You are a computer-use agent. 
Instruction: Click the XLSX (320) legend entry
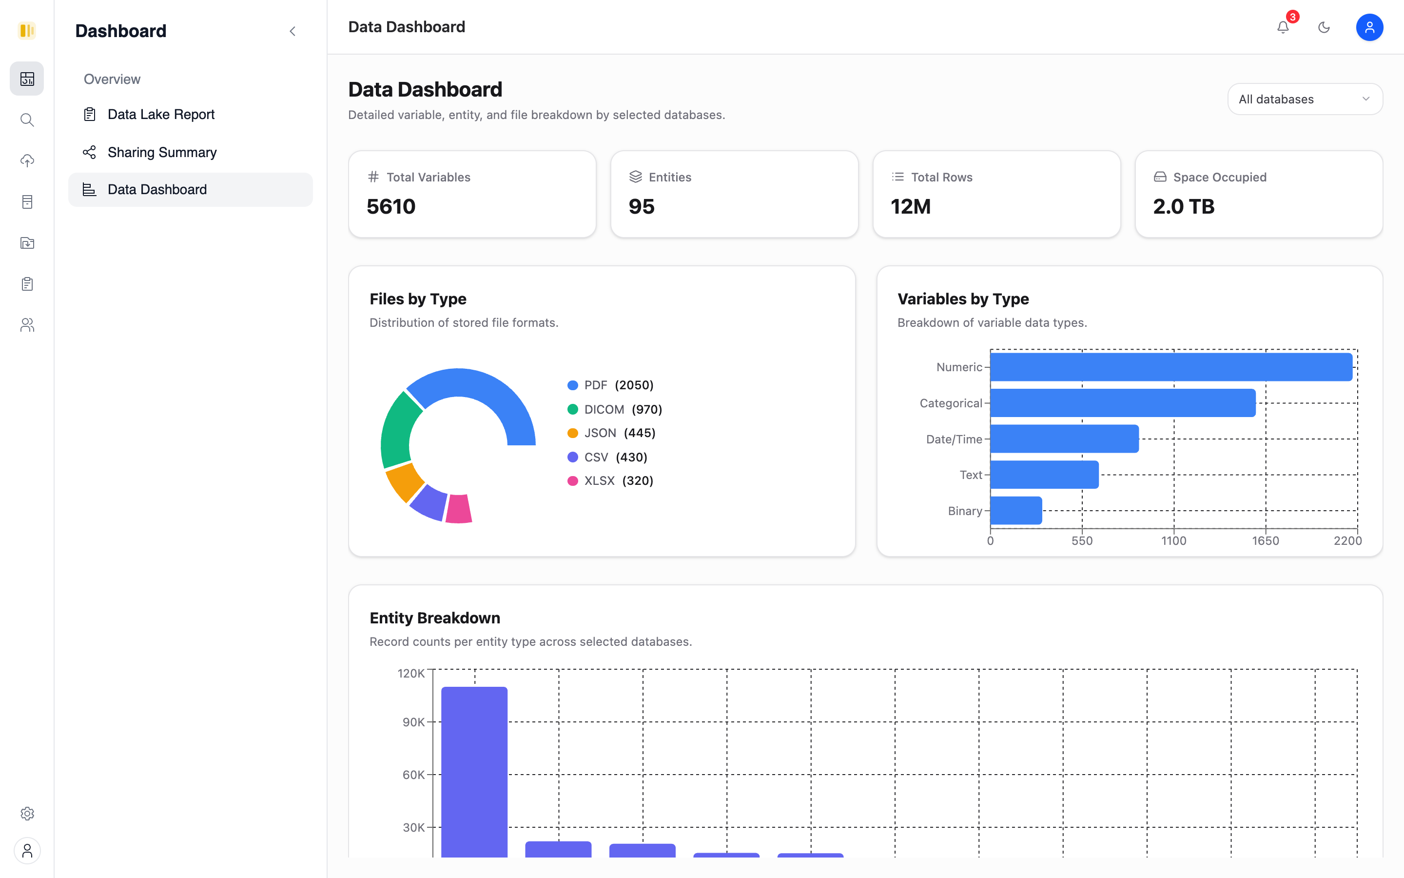click(x=610, y=481)
